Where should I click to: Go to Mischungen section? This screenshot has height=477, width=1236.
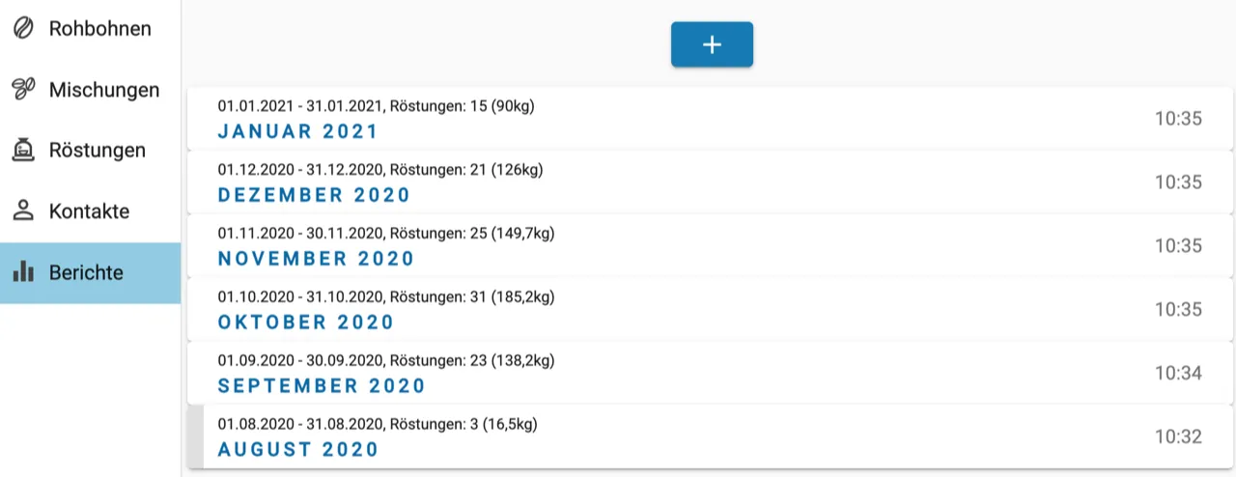pyautogui.click(x=104, y=90)
